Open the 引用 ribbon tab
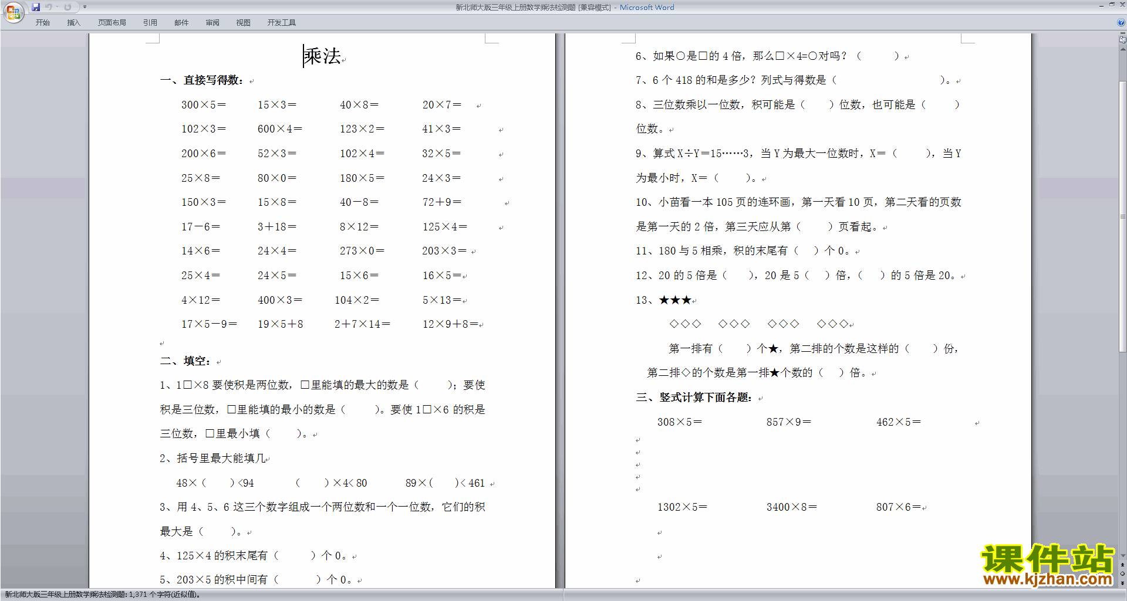Image resolution: width=1127 pixels, height=601 pixels. coord(150,22)
